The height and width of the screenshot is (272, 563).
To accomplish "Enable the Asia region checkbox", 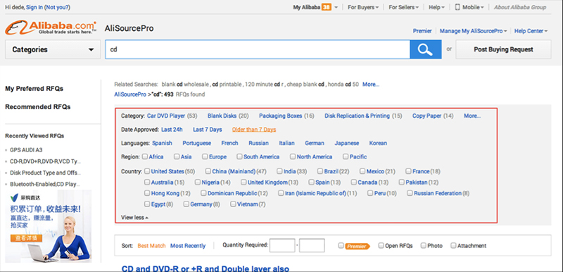I will click(x=177, y=156).
